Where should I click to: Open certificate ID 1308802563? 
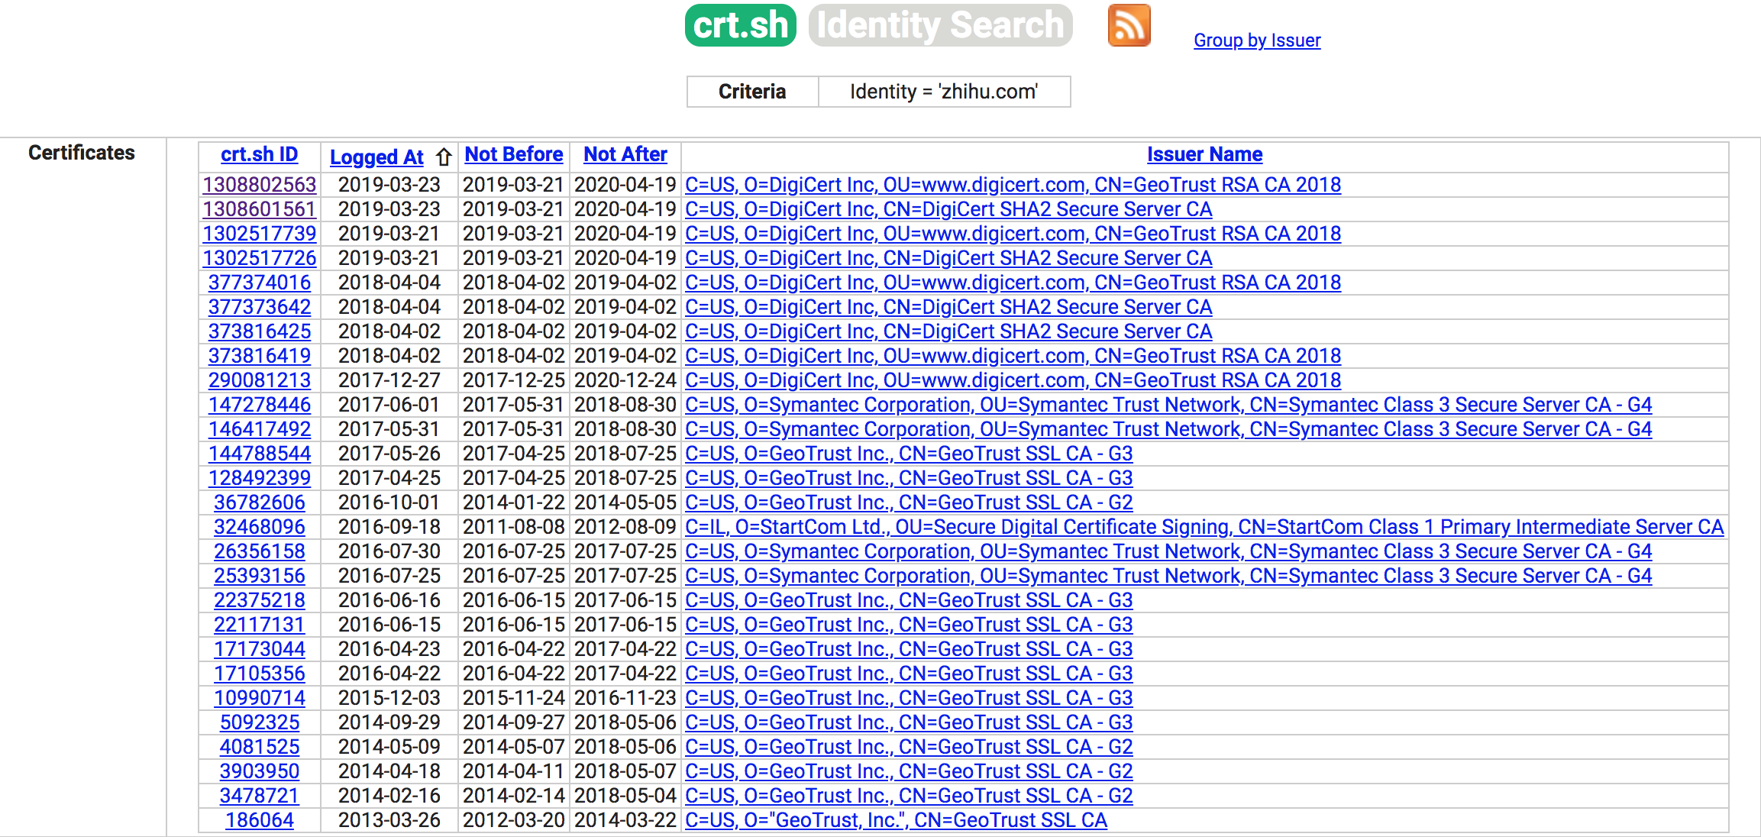click(259, 185)
